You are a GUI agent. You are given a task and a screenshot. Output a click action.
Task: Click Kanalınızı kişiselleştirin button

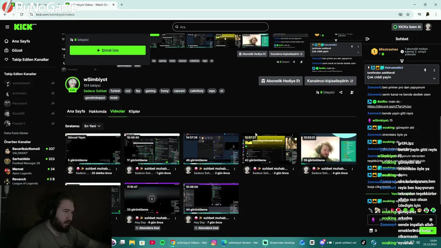(330, 81)
